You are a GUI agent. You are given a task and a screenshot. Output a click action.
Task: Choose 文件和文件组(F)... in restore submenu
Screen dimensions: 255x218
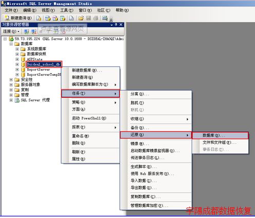[x=220, y=142]
